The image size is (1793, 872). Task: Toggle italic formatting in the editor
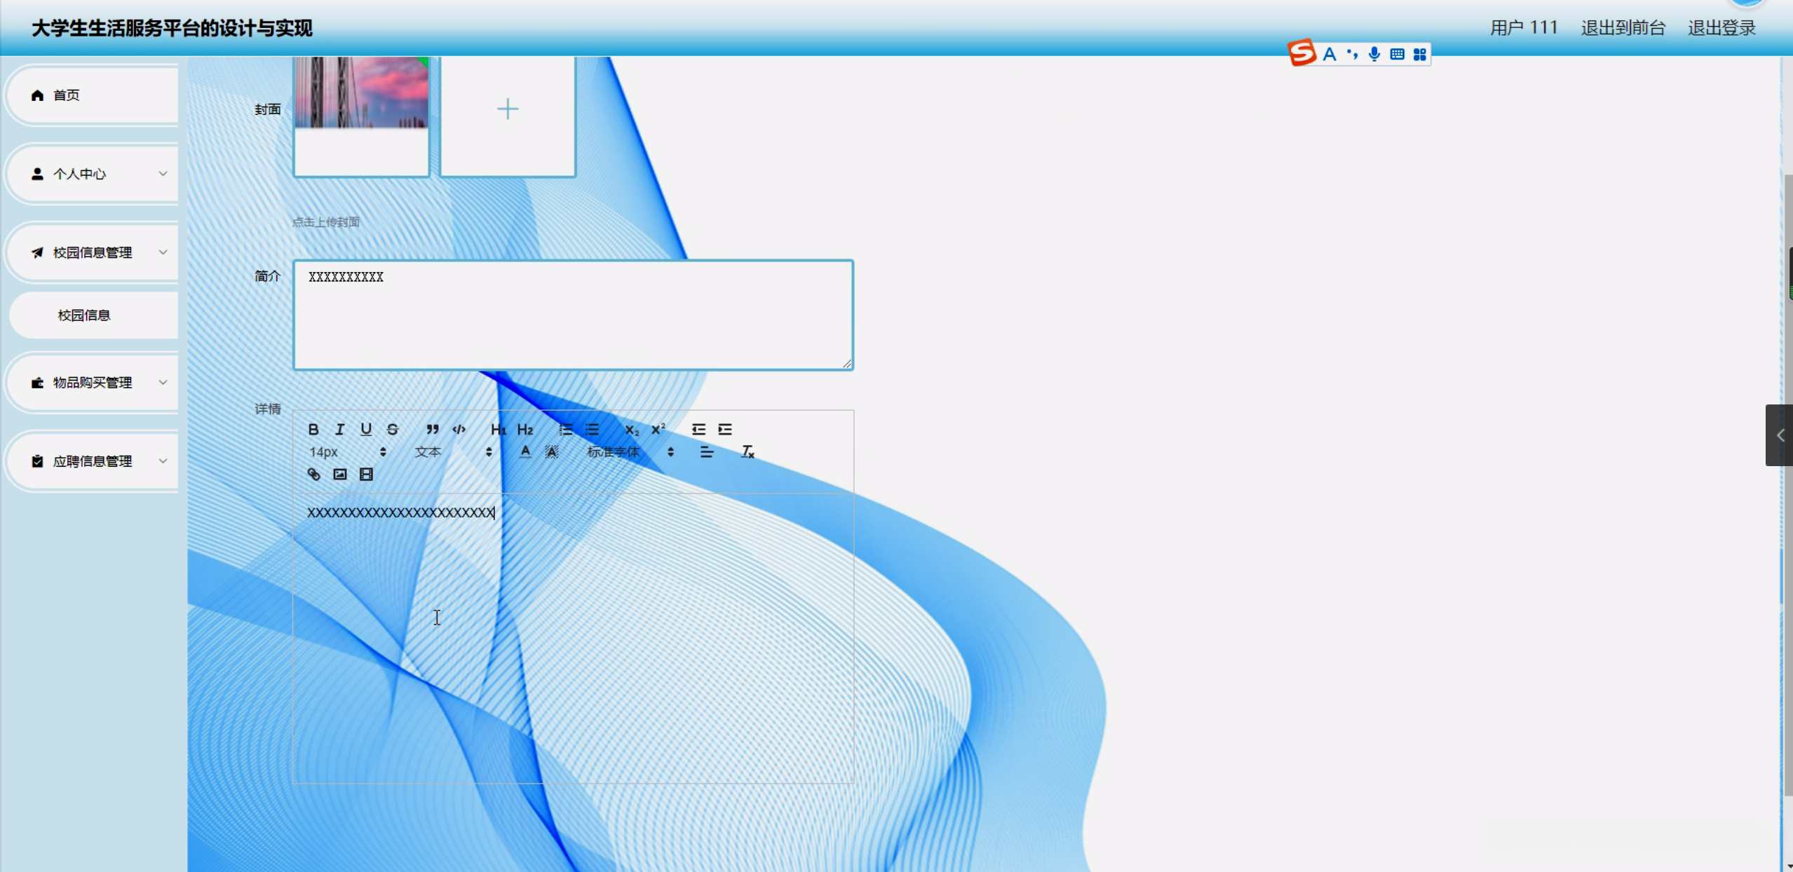click(x=339, y=429)
